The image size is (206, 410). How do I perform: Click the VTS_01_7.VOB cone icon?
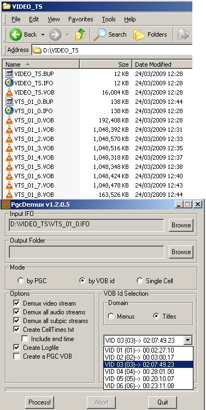[x=9, y=185]
